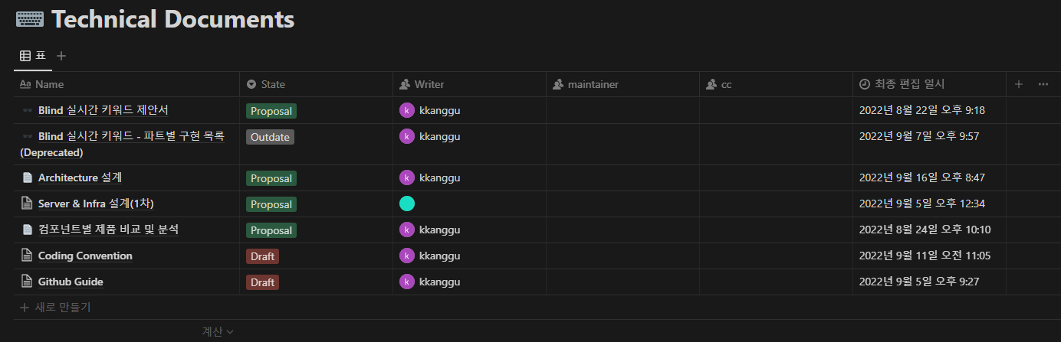Click the maintainer column header
1061x342 pixels.
point(623,84)
